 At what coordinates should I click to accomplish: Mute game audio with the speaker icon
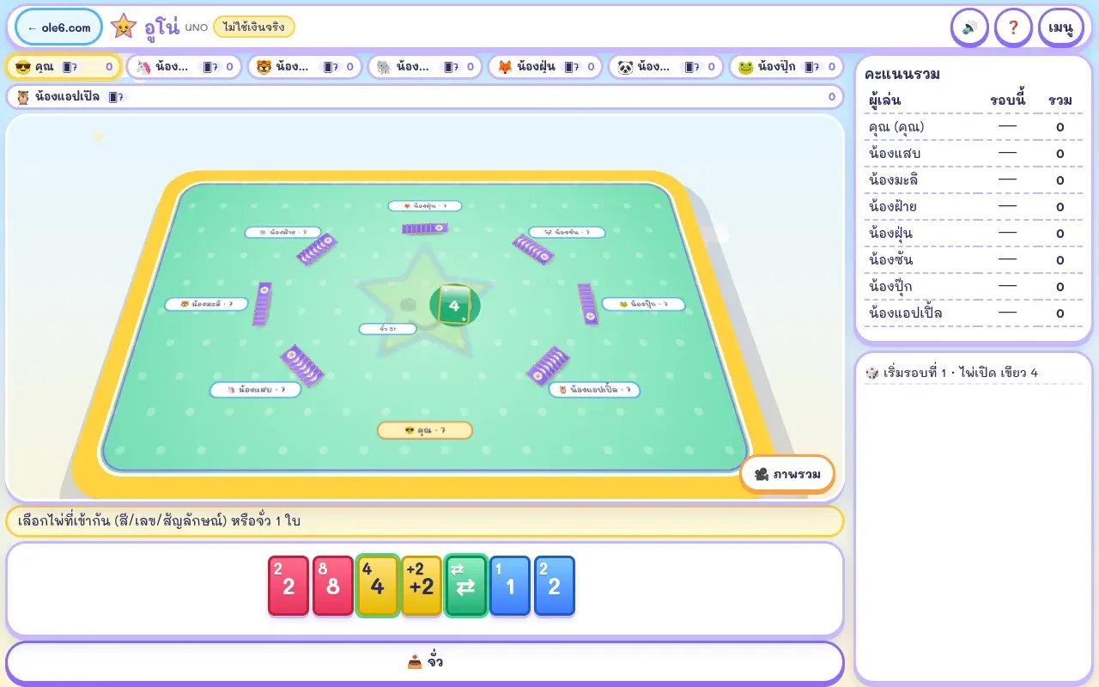click(x=969, y=27)
